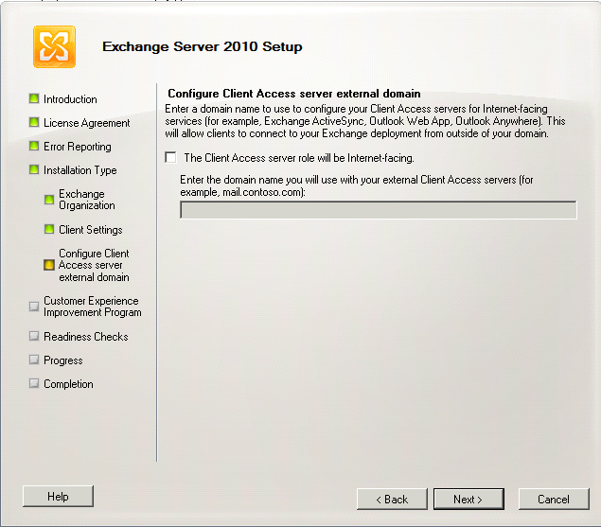This screenshot has width=601, height=527.
Task: Select the Client Settings step label
Action: (91, 230)
